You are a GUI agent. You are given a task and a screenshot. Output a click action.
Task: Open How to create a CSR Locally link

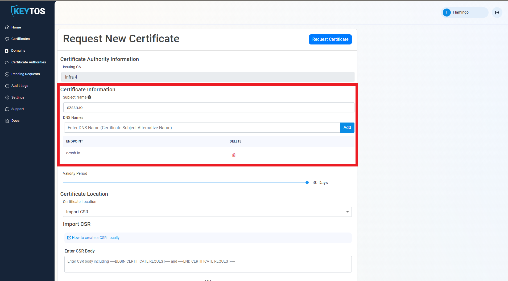tap(96, 238)
